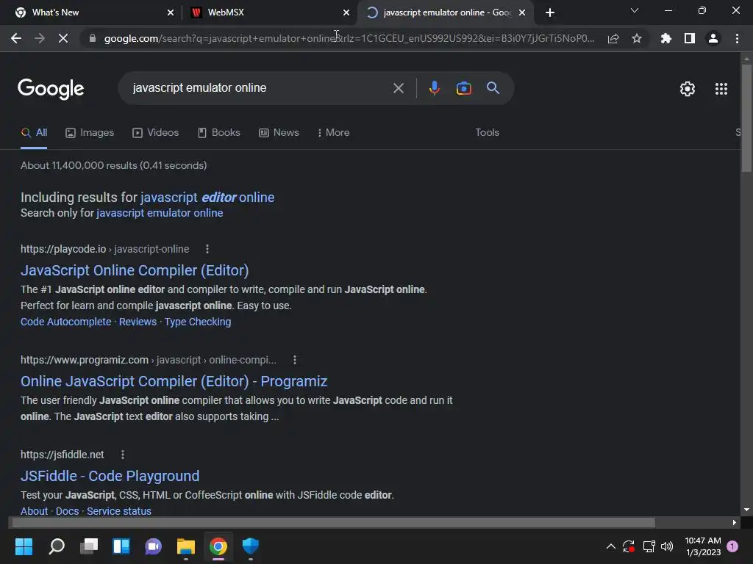Open options for jsfiddle.net result

(123, 454)
